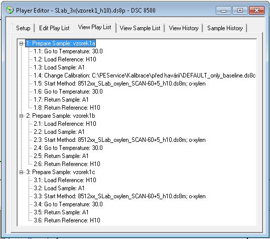270x239 pixels.
Task: Select step 1.8: Return Reference: H10
Action: [67, 108]
